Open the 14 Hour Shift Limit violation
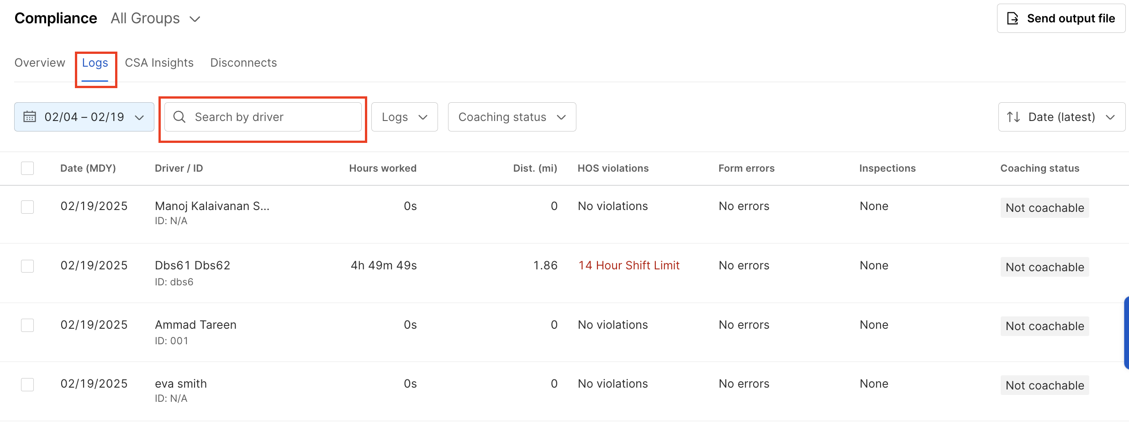Screen dimensions: 1129x431 coord(629,265)
